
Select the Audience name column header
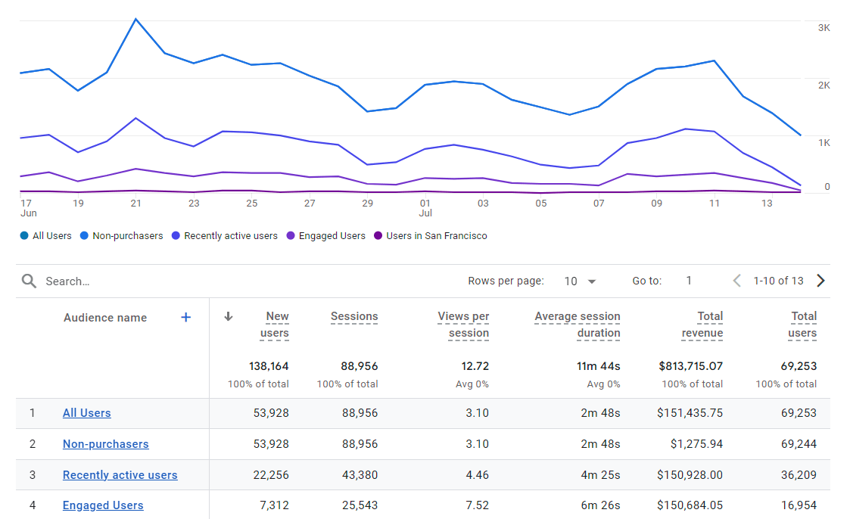coord(104,318)
